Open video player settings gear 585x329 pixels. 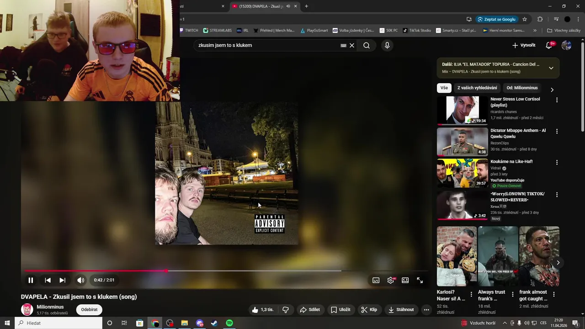(x=391, y=280)
